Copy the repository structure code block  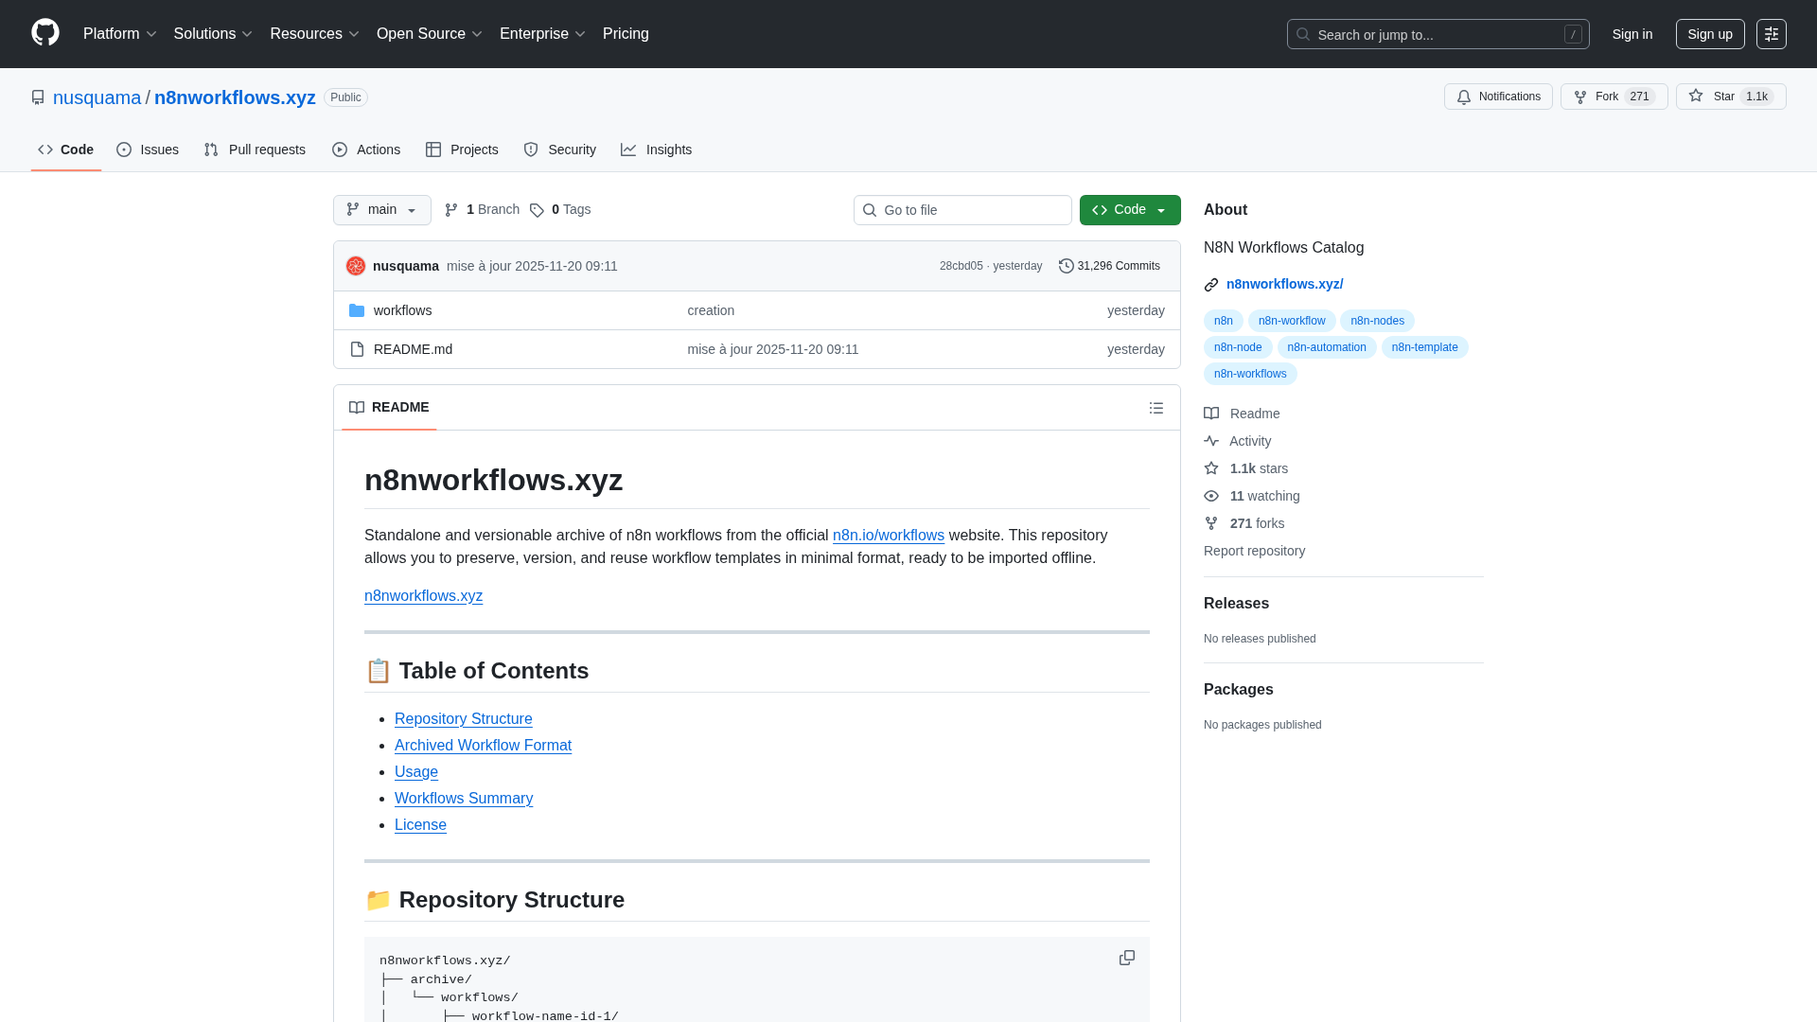(x=1126, y=958)
